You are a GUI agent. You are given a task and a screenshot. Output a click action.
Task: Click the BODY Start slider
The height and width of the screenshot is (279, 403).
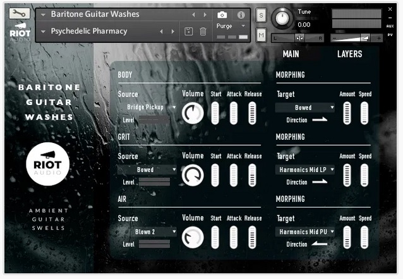(215, 113)
